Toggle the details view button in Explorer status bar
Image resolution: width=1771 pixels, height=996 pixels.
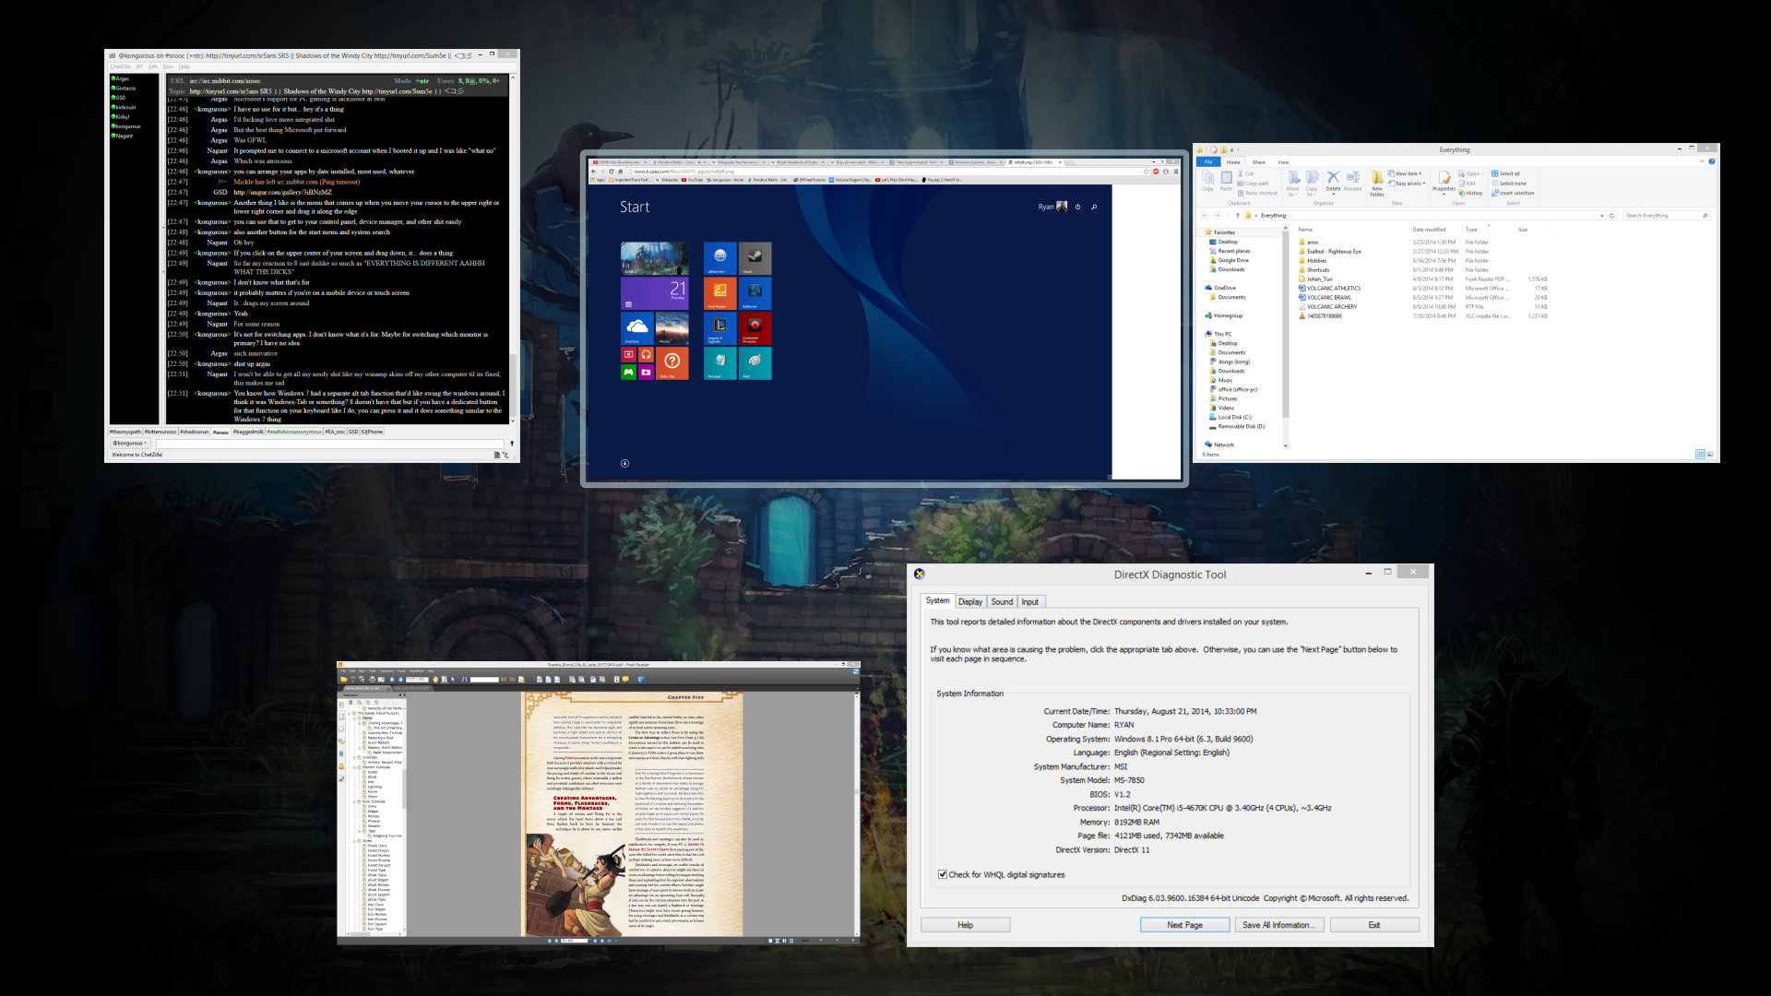point(1700,455)
